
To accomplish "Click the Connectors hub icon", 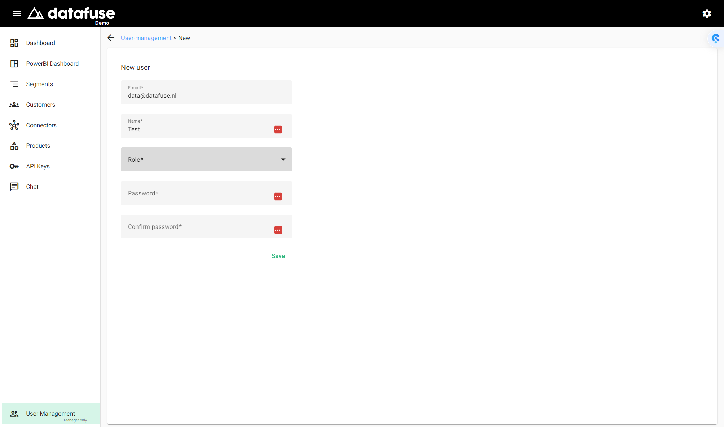I will pyautogui.click(x=14, y=125).
